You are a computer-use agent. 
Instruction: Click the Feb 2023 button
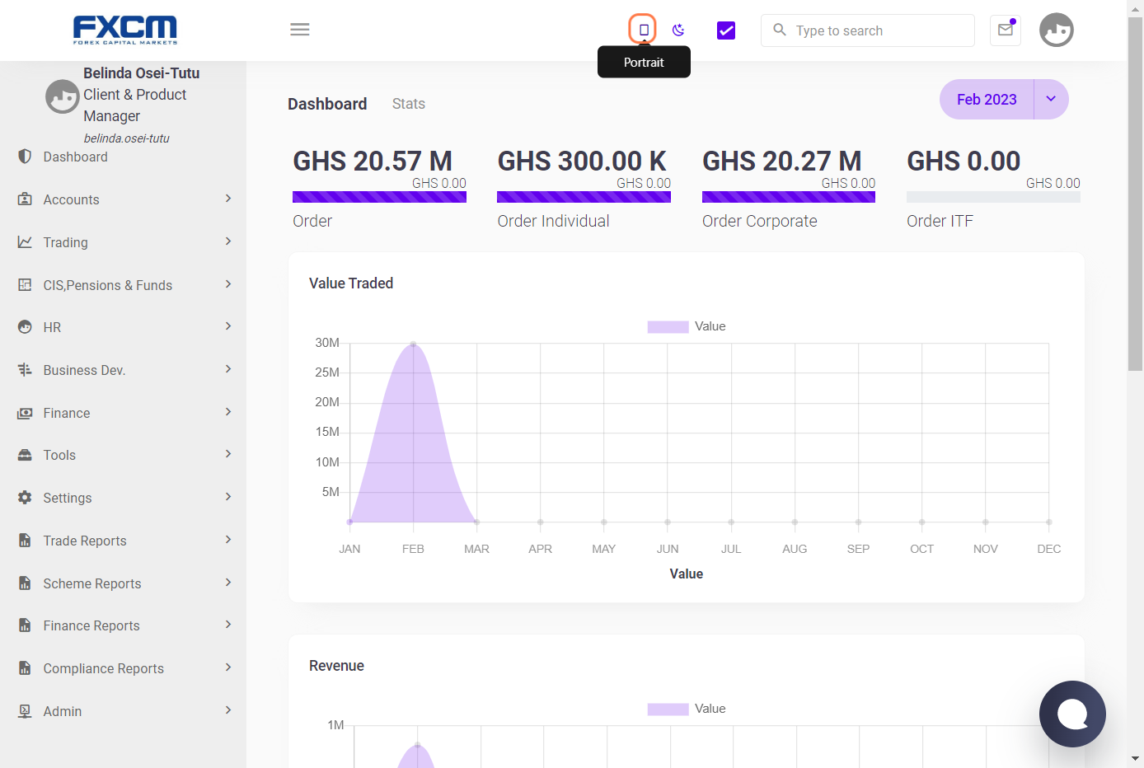tap(987, 99)
